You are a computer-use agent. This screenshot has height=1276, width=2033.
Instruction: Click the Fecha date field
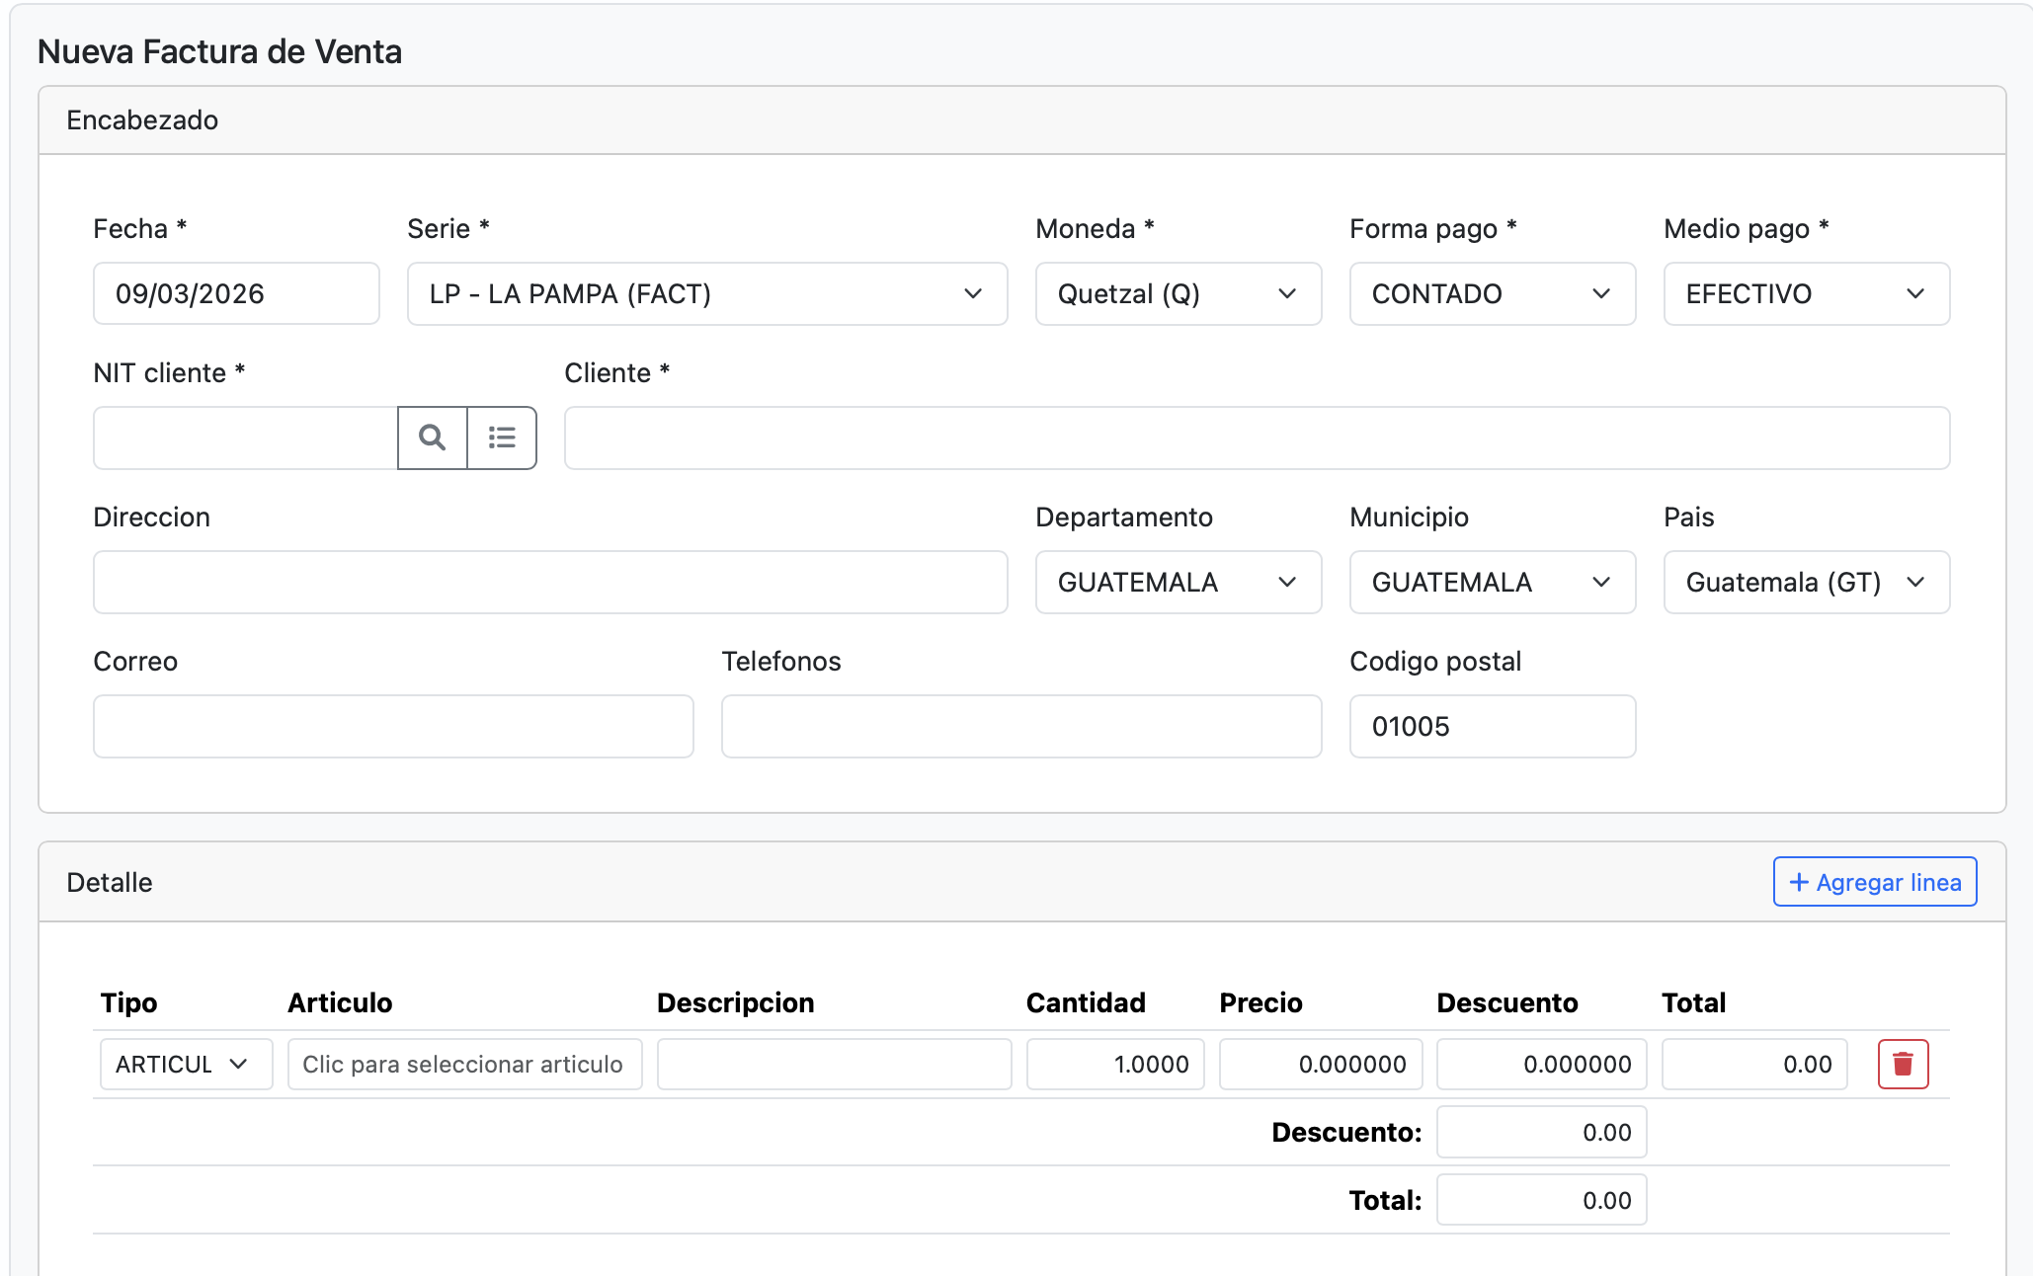click(236, 294)
